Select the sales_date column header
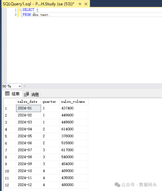This screenshot has height=191, width=162. click(28, 102)
